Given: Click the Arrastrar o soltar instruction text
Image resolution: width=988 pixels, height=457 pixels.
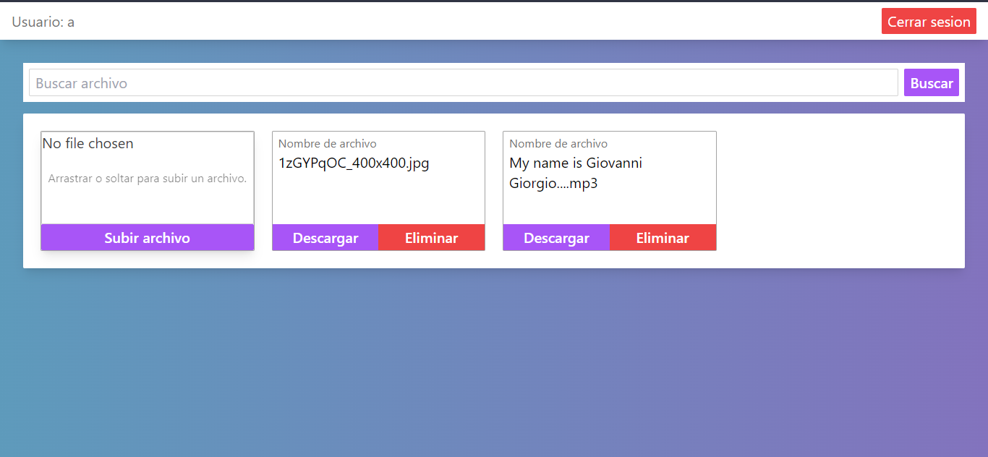Looking at the screenshot, I should (x=147, y=177).
